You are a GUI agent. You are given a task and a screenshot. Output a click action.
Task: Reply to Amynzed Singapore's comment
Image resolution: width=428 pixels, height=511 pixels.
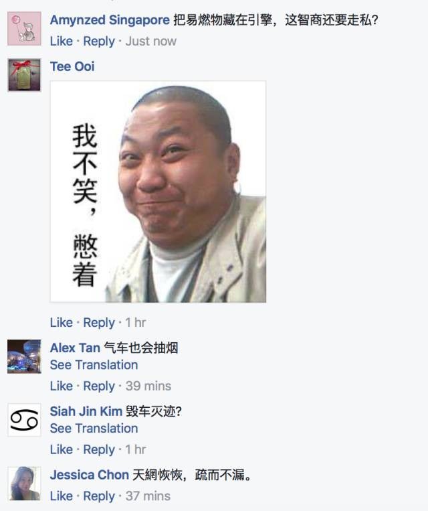tap(99, 41)
